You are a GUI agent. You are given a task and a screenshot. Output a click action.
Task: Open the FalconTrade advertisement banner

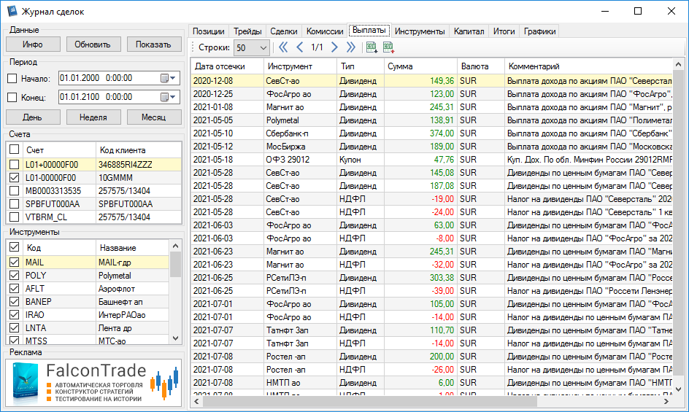pos(93,383)
